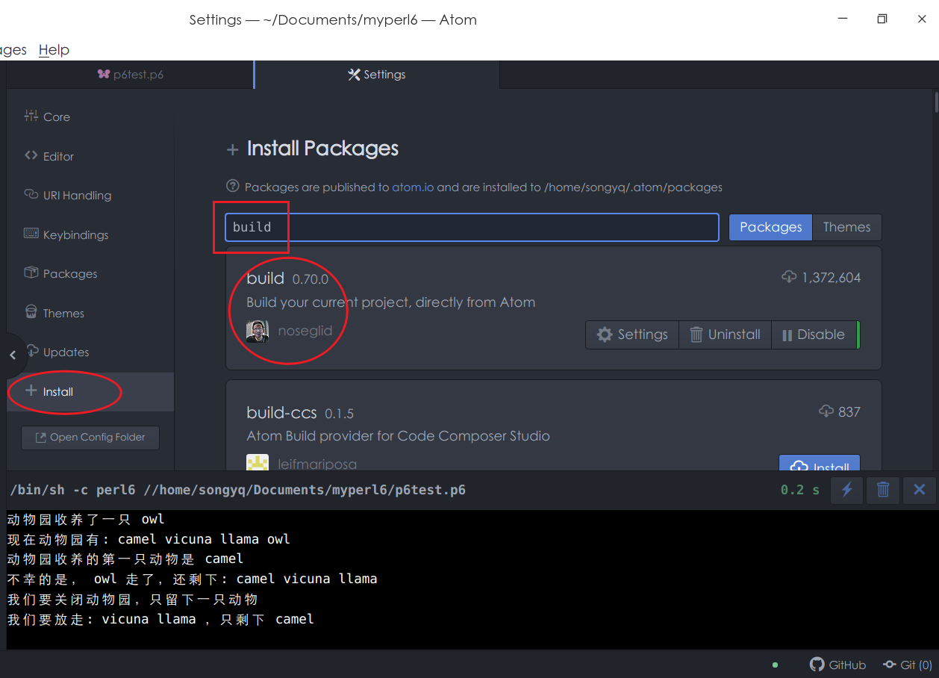This screenshot has height=678, width=939.
Task: Click the help question mark icon
Action: pos(233,187)
